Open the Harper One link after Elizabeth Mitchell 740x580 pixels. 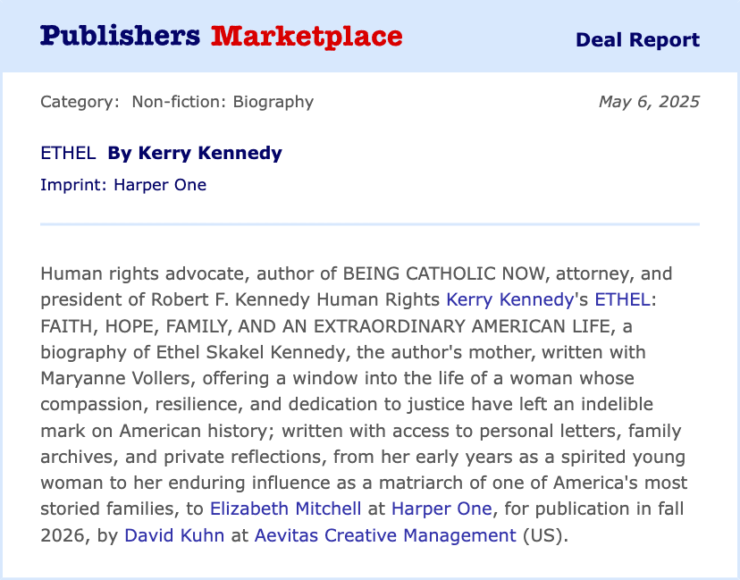tap(441, 509)
